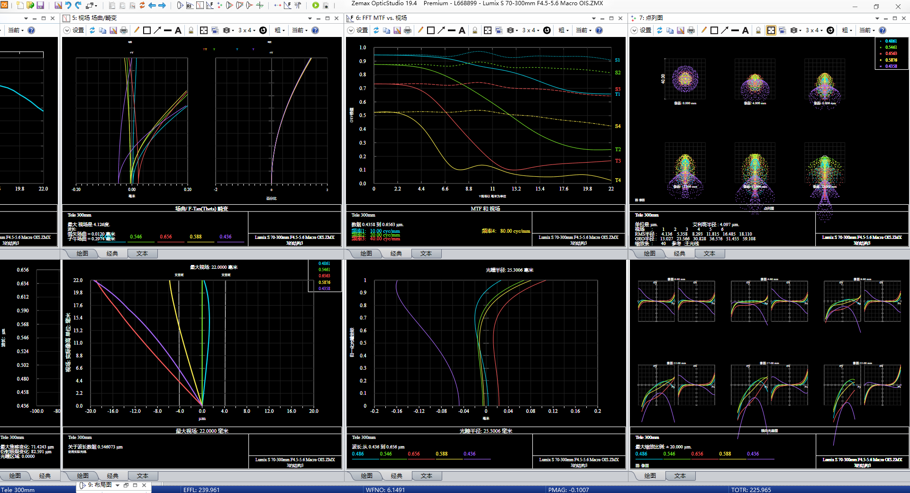Image resolution: width=910 pixels, height=493 pixels.
Task: Print the window 5 field curvature plot
Action: click(124, 30)
